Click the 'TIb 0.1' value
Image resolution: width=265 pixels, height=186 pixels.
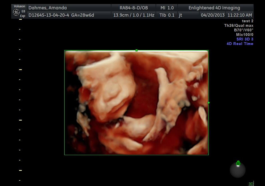click(x=167, y=15)
